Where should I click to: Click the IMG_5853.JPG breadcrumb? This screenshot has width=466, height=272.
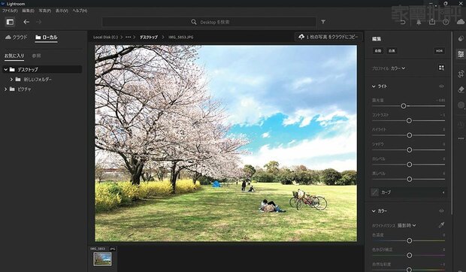click(x=180, y=37)
